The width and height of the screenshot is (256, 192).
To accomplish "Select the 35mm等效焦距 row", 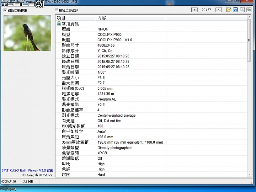I will point(151,142).
